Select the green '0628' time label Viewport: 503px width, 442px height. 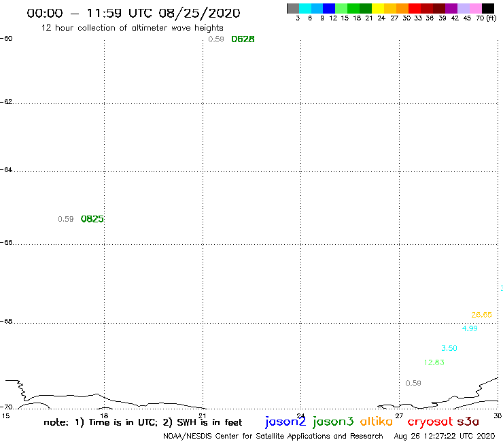click(x=243, y=39)
